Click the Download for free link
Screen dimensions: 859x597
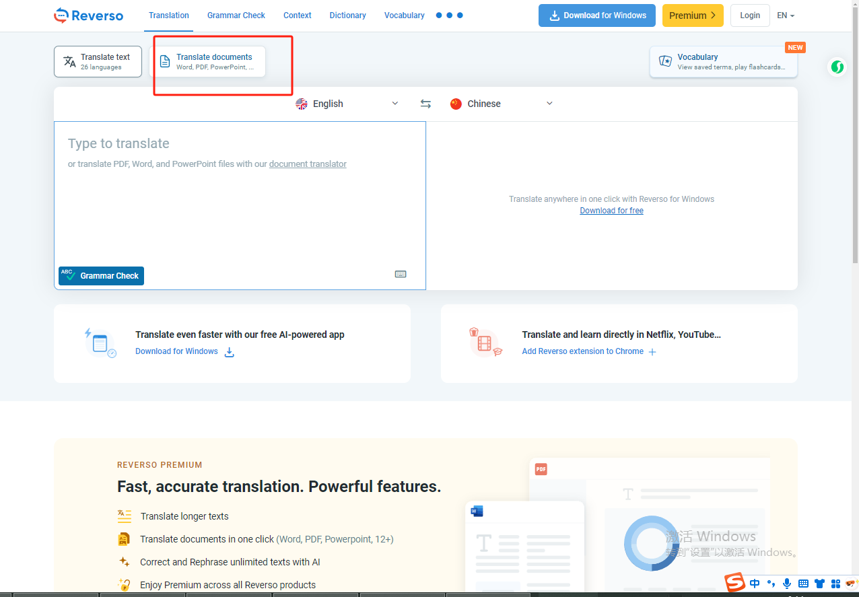point(611,211)
